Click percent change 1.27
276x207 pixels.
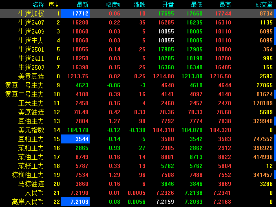pos(115,121)
